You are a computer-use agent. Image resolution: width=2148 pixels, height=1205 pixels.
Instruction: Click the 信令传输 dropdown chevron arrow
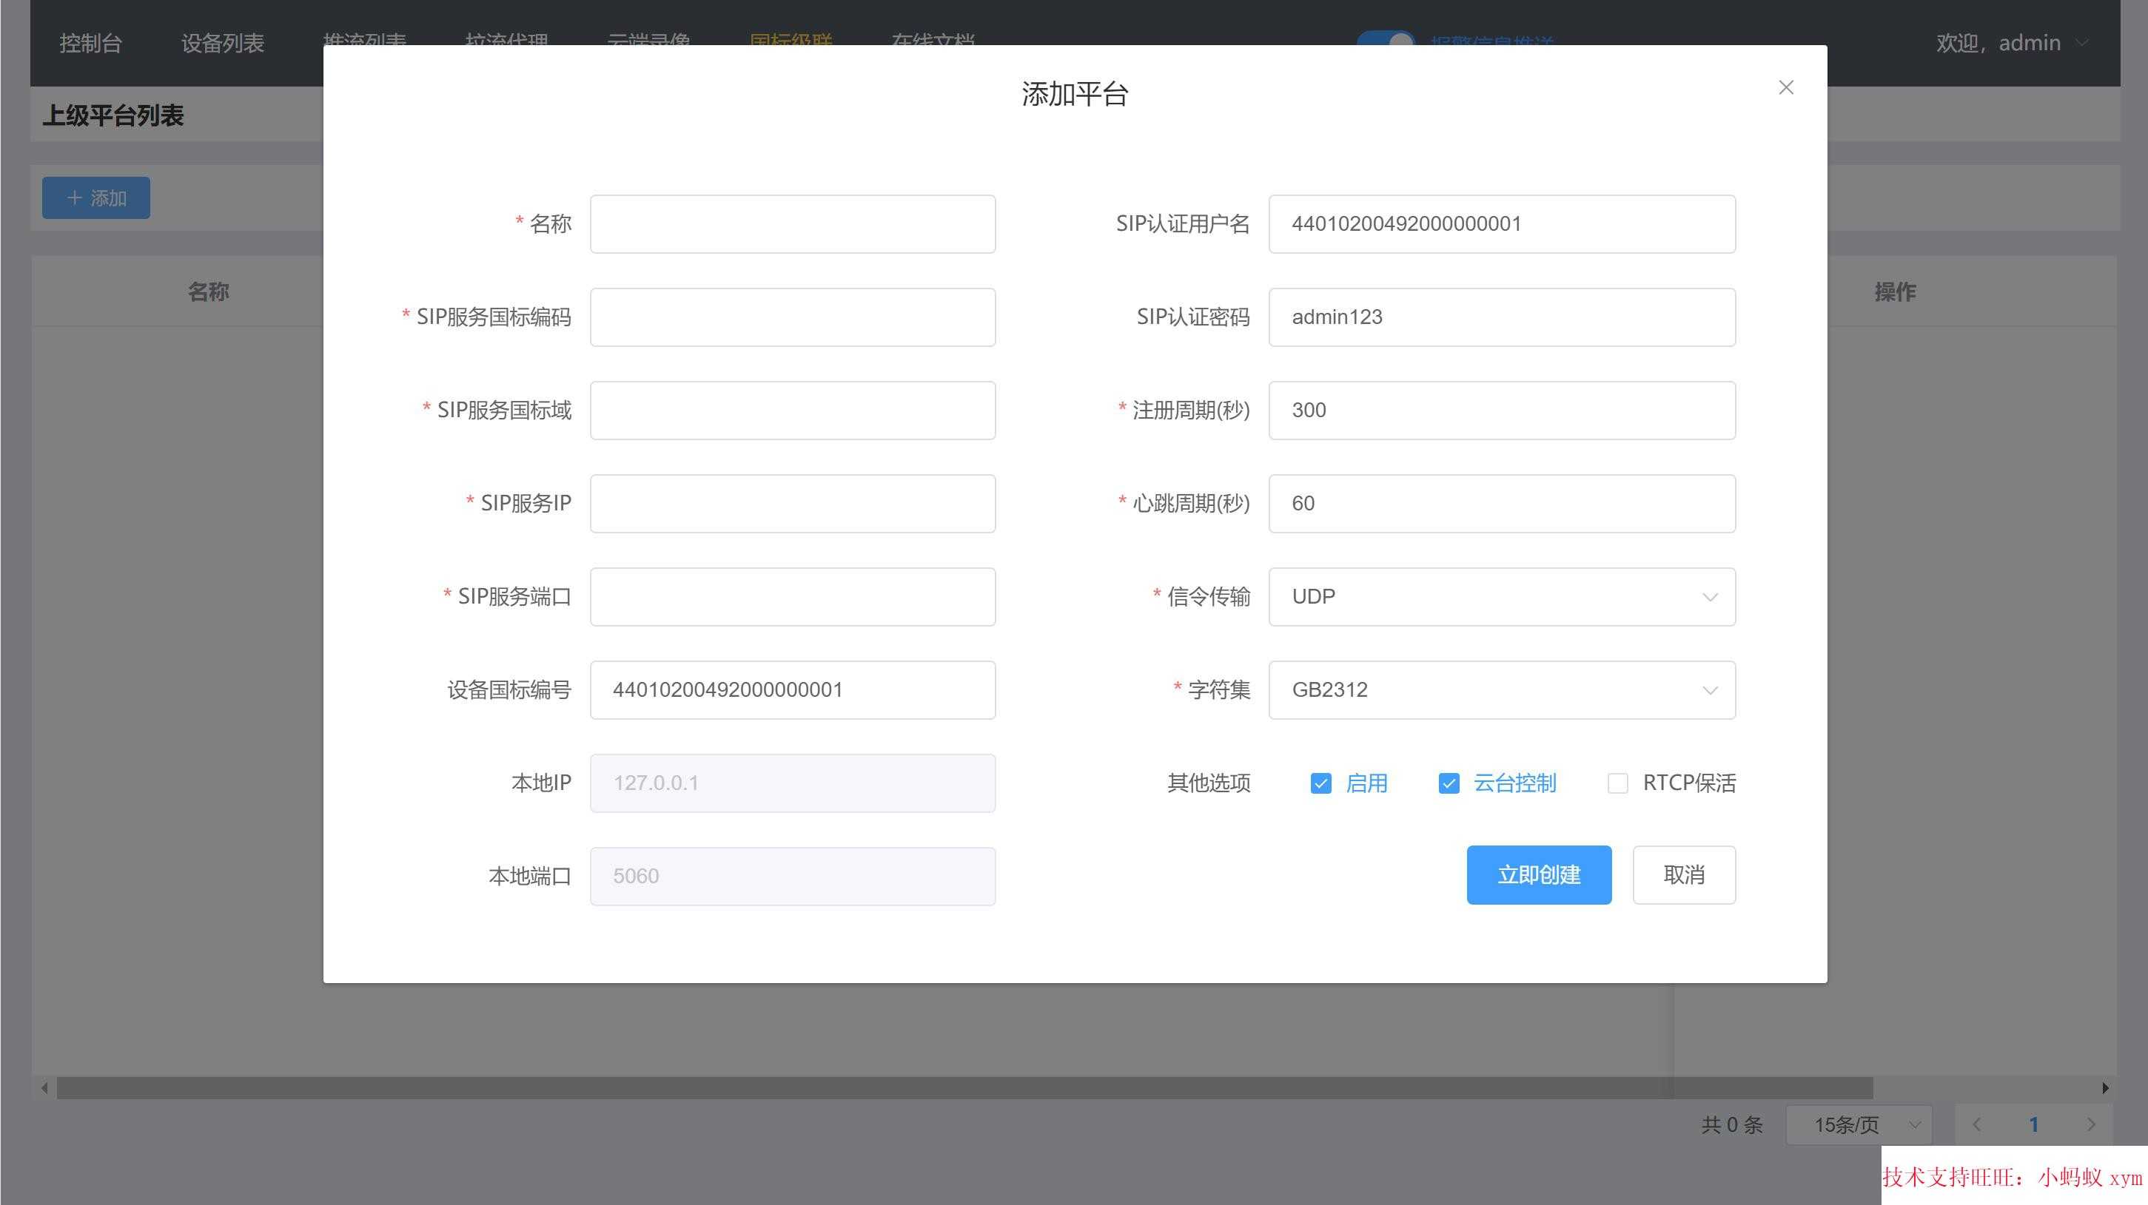coord(1709,597)
